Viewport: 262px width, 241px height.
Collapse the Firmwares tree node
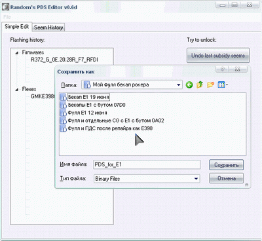(x=17, y=52)
